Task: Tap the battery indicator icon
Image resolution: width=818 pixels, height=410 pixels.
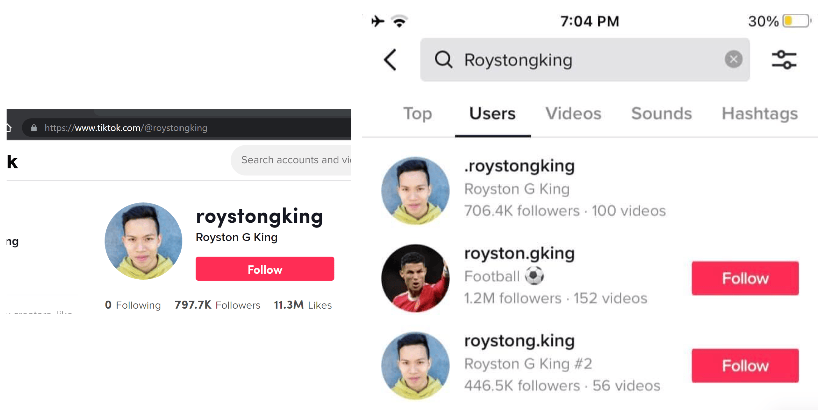Action: (796, 21)
